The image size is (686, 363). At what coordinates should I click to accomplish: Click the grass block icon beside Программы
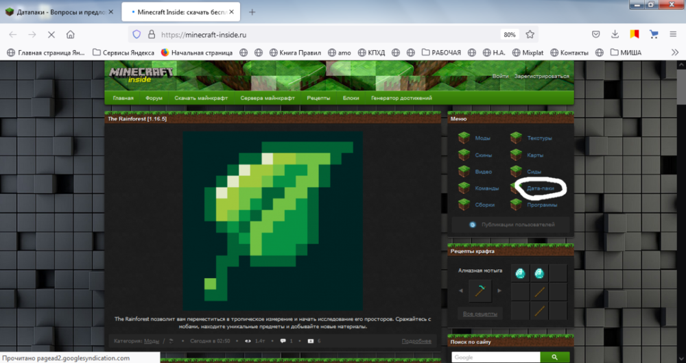(516, 204)
